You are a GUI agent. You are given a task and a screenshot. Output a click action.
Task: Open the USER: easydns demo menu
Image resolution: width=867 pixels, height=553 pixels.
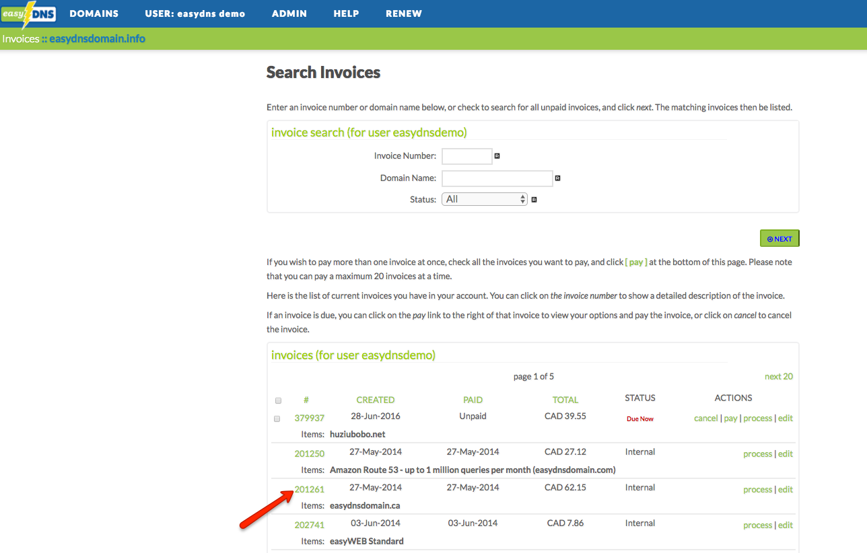point(195,13)
